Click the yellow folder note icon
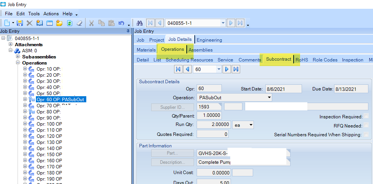 59,23
